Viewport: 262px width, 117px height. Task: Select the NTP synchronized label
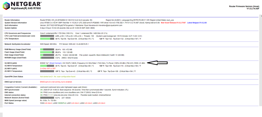12,90
